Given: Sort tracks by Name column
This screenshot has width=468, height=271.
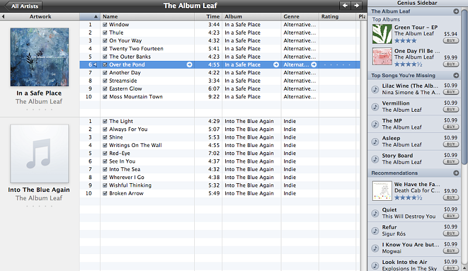Looking at the screenshot, I should coord(147,16).
